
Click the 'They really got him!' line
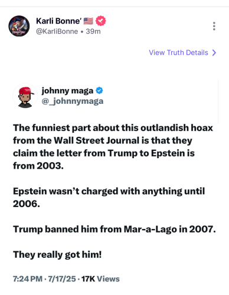57,255
